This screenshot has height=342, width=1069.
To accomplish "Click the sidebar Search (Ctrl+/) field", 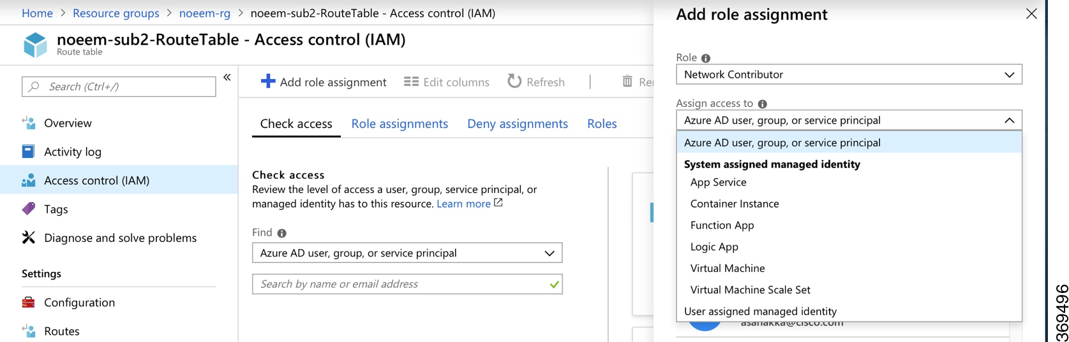I will click(x=119, y=87).
